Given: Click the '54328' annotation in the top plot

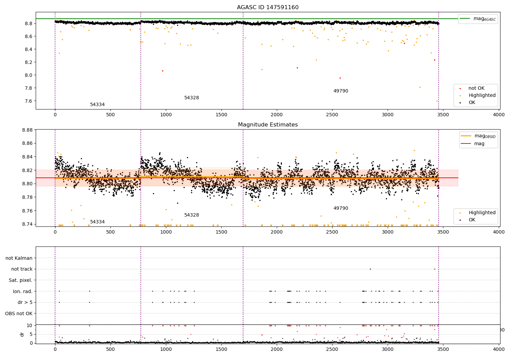Looking at the screenshot, I should point(191,98).
